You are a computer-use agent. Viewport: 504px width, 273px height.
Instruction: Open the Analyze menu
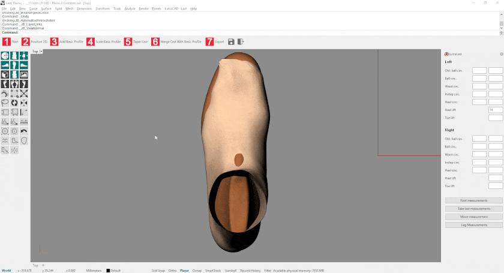point(130,8)
